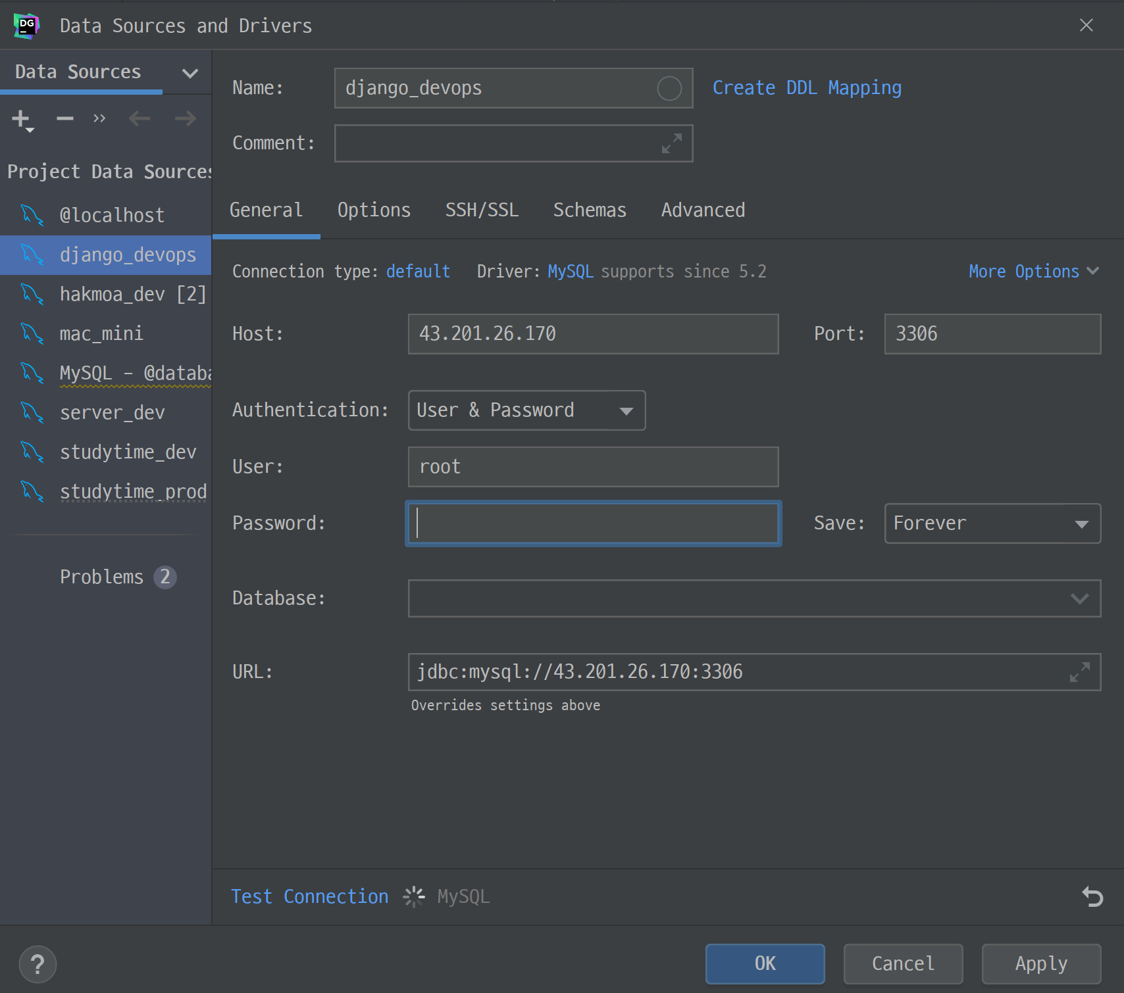Select @localhost data source
The image size is (1124, 993).
pos(105,215)
